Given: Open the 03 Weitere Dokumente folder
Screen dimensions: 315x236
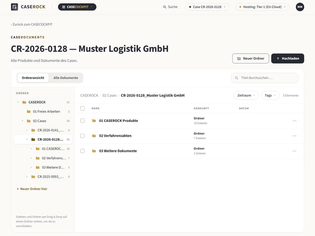Looking at the screenshot, I should coord(118,151).
